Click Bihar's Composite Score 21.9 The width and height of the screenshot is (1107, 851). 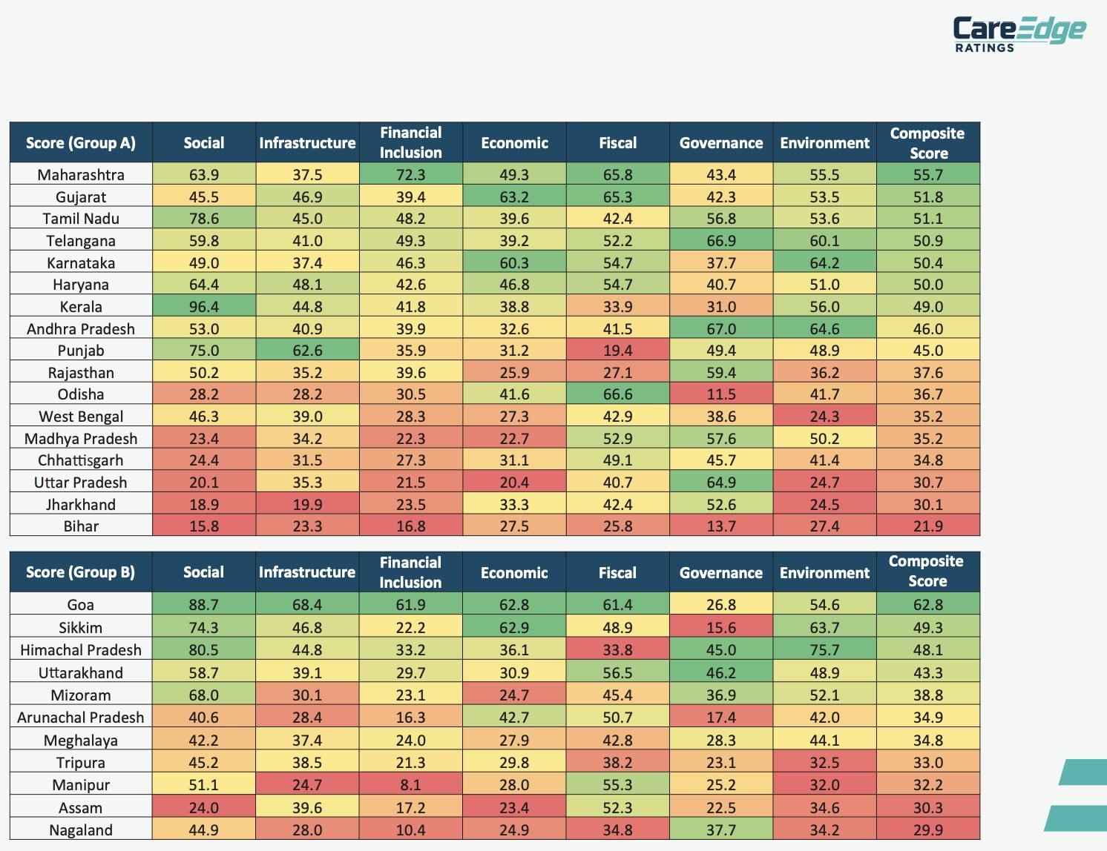[x=927, y=526]
